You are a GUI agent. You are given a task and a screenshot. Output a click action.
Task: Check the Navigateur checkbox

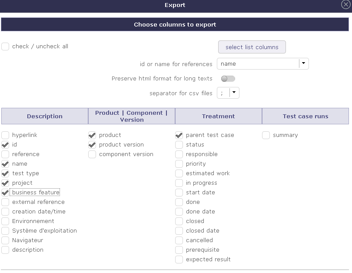(x=5, y=240)
